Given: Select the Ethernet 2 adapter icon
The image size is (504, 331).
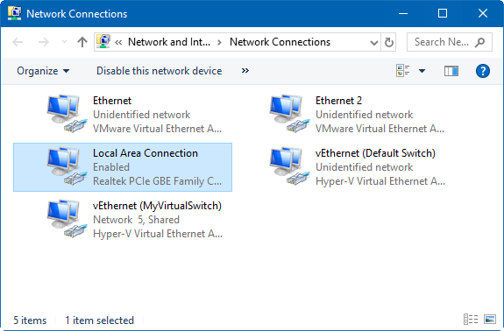Looking at the screenshot, I should point(289,114).
